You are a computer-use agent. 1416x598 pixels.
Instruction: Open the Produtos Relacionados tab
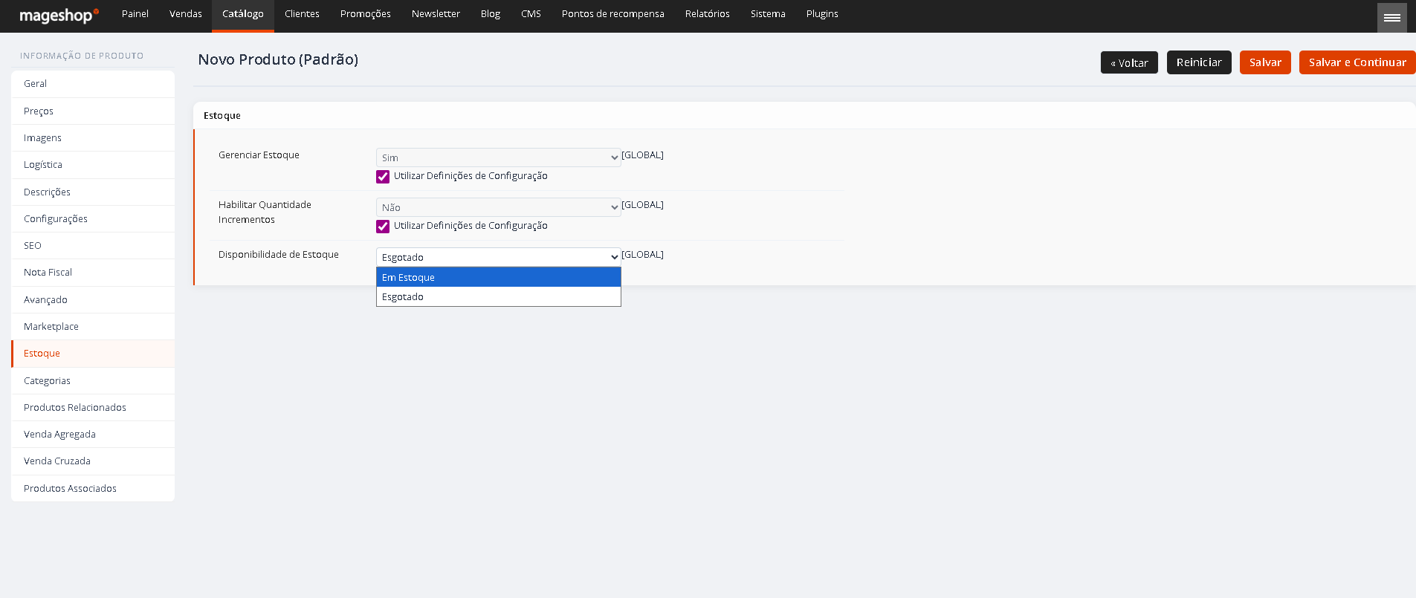click(93, 407)
